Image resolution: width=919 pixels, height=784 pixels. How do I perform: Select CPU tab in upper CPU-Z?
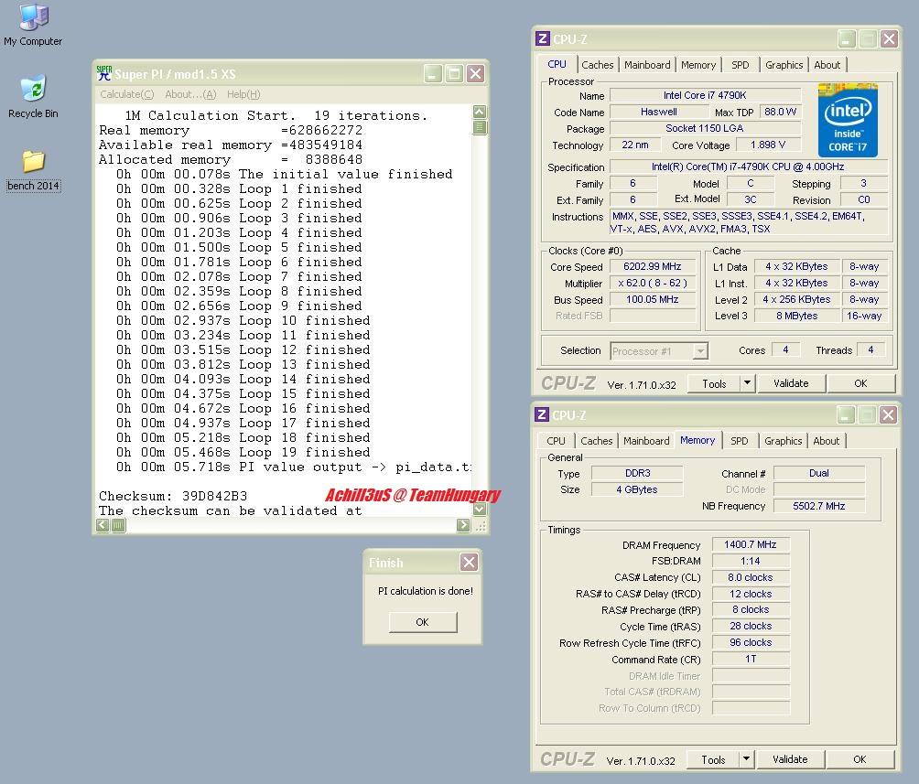click(x=557, y=64)
